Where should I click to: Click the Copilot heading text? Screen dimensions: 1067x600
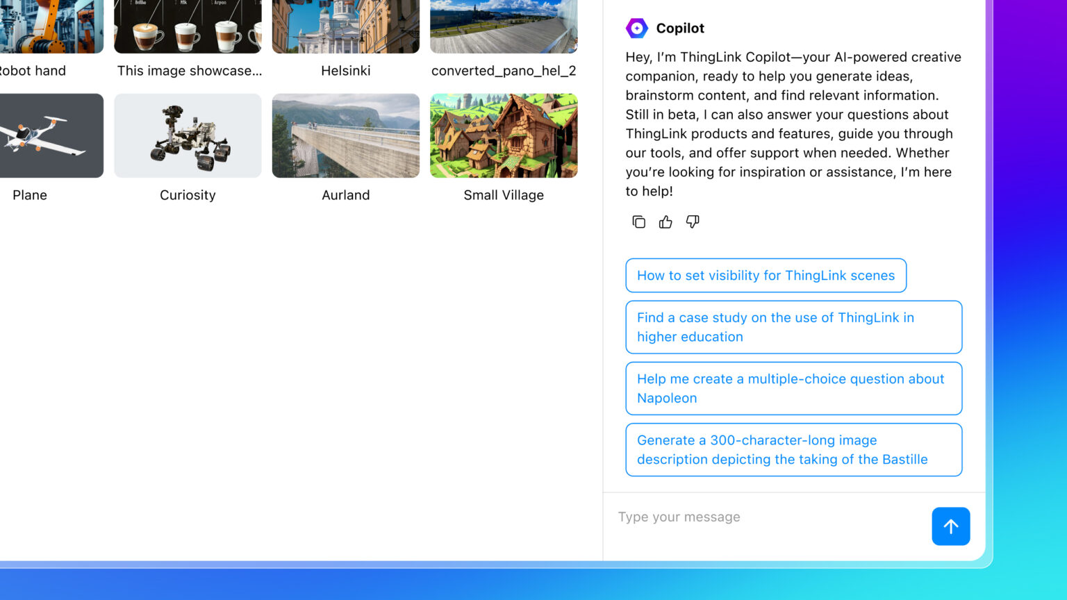click(680, 28)
